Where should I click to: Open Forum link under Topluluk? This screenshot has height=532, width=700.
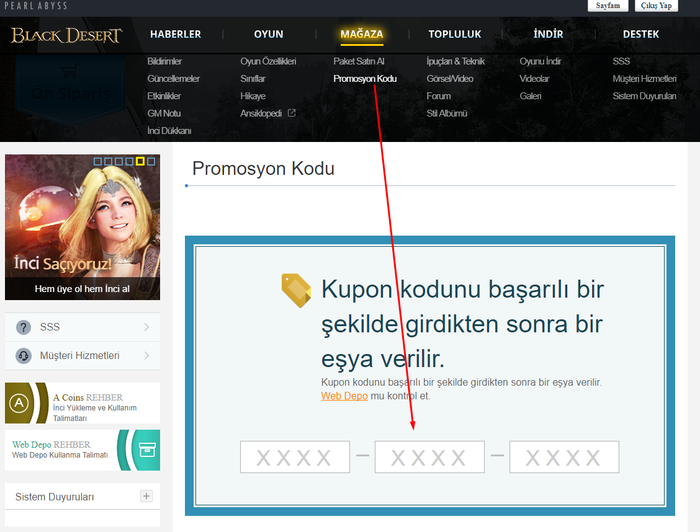[x=438, y=96]
